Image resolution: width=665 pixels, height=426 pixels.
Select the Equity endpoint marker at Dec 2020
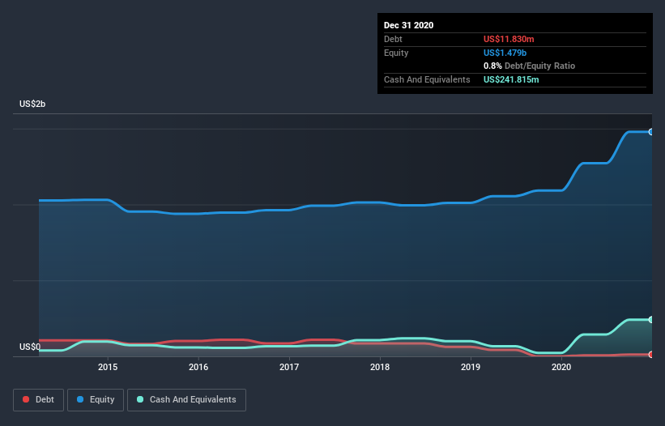651,132
